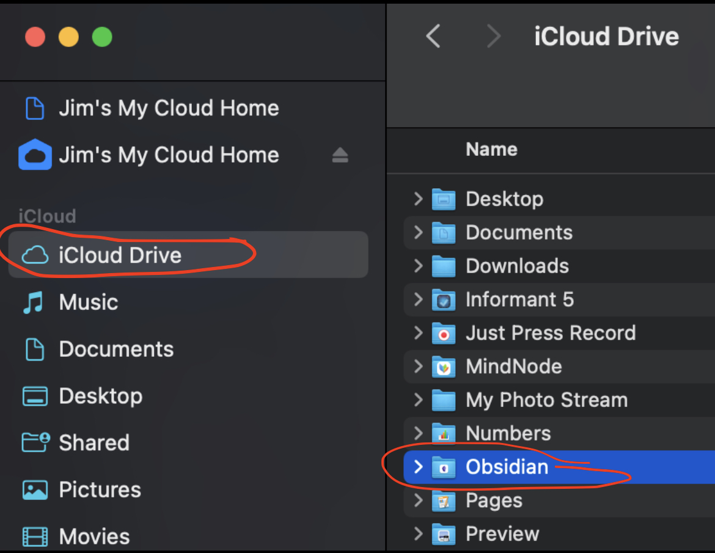The width and height of the screenshot is (715, 553).
Task: Expand the MindNode folder chevron
Action: tap(417, 366)
